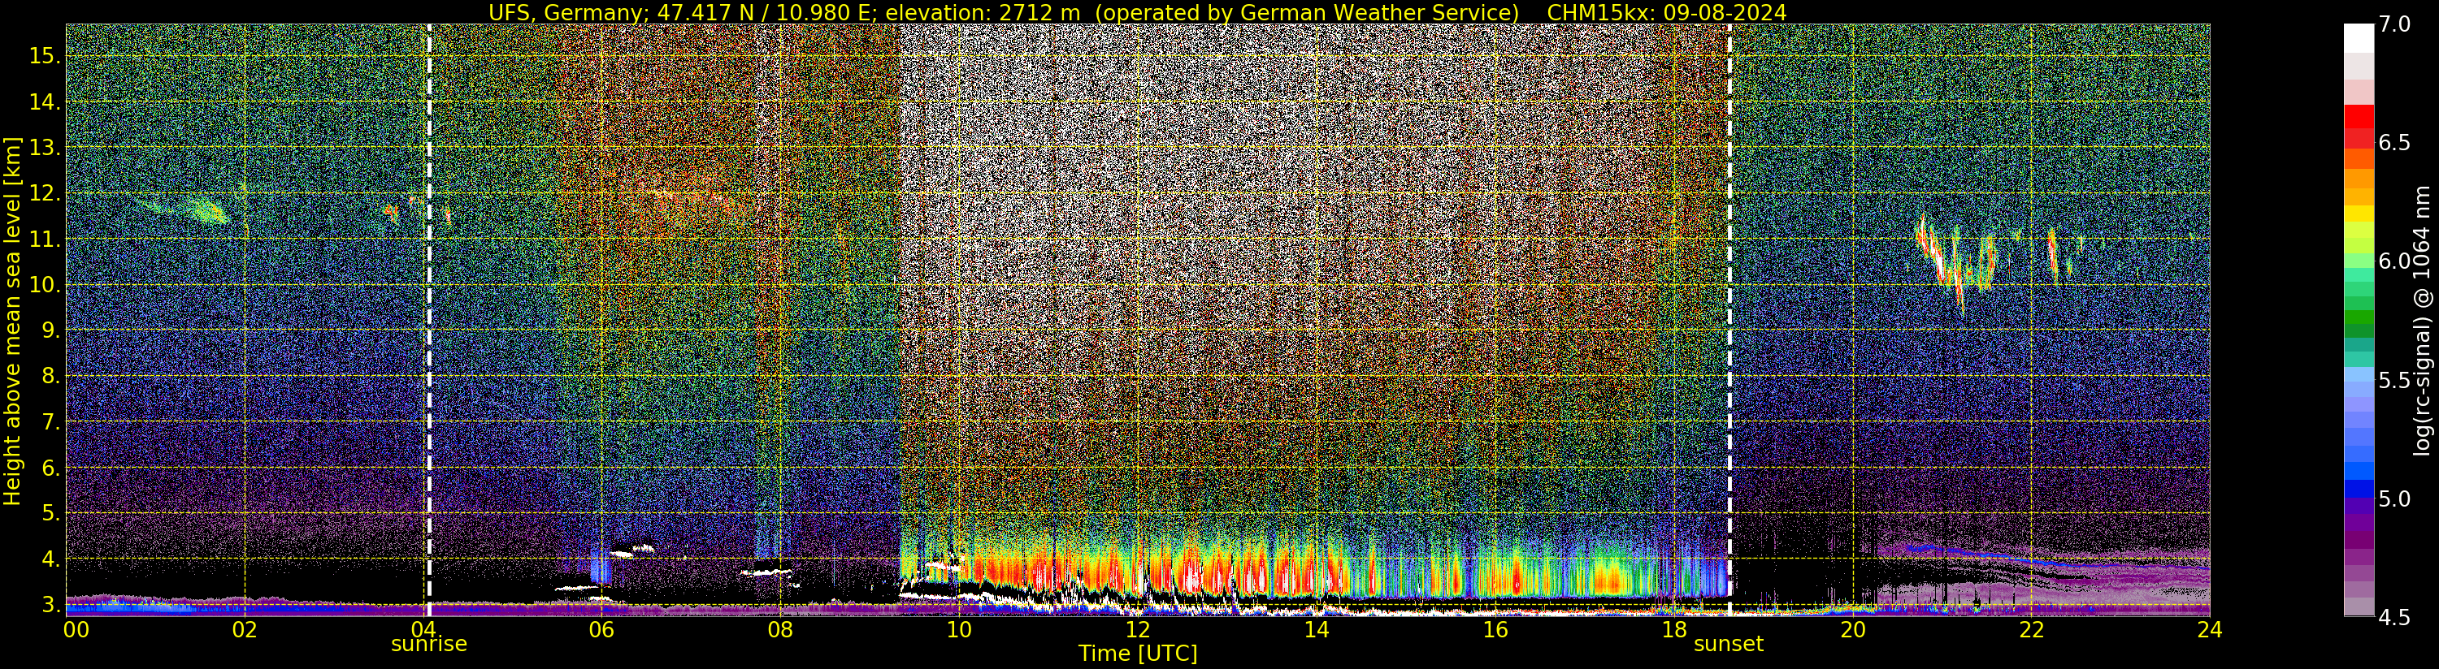Click the high cloud streak near 01:30 UTC
Viewport: 2439px width, 669px height.
click(x=184, y=208)
